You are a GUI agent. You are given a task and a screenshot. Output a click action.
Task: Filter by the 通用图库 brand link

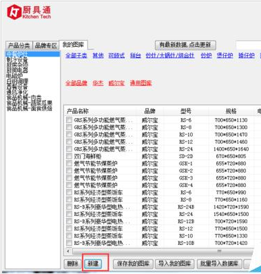(140, 83)
